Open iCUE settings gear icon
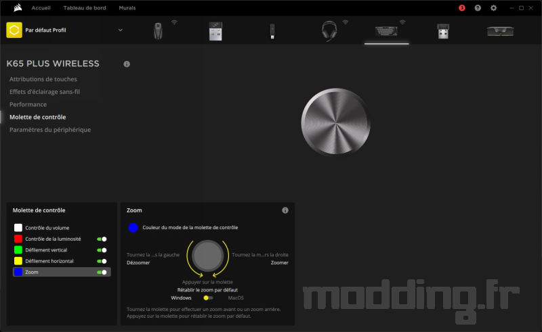 tap(494, 8)
